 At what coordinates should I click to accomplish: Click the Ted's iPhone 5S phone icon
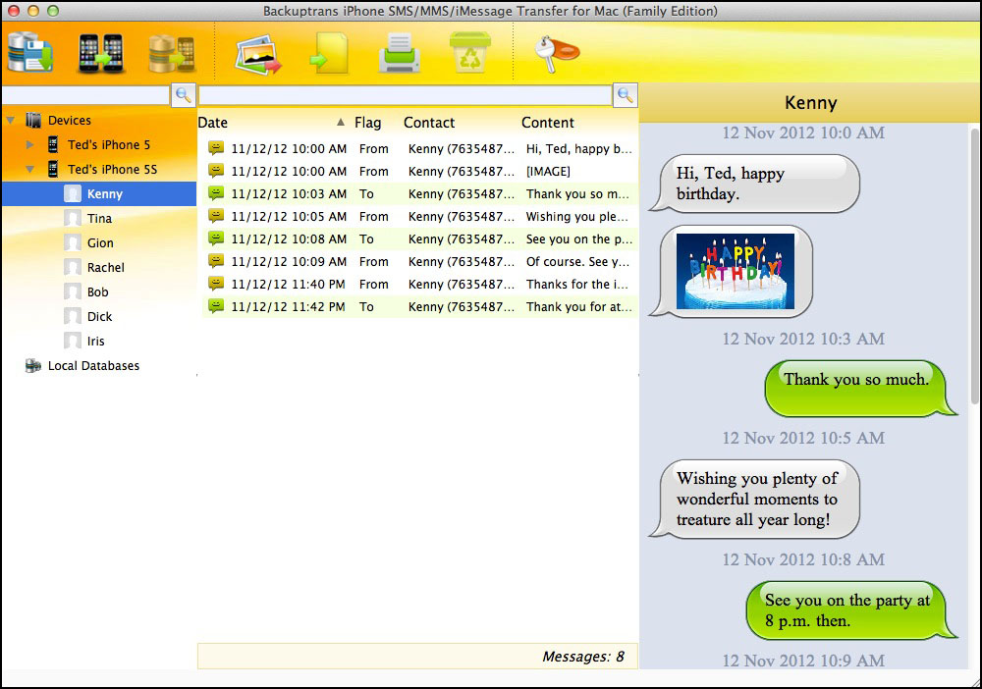(53, 169)
